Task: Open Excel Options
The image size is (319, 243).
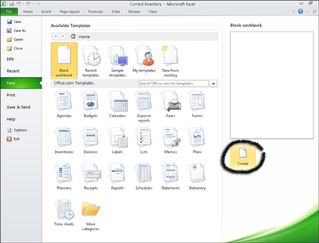Action: click(17, 130)
